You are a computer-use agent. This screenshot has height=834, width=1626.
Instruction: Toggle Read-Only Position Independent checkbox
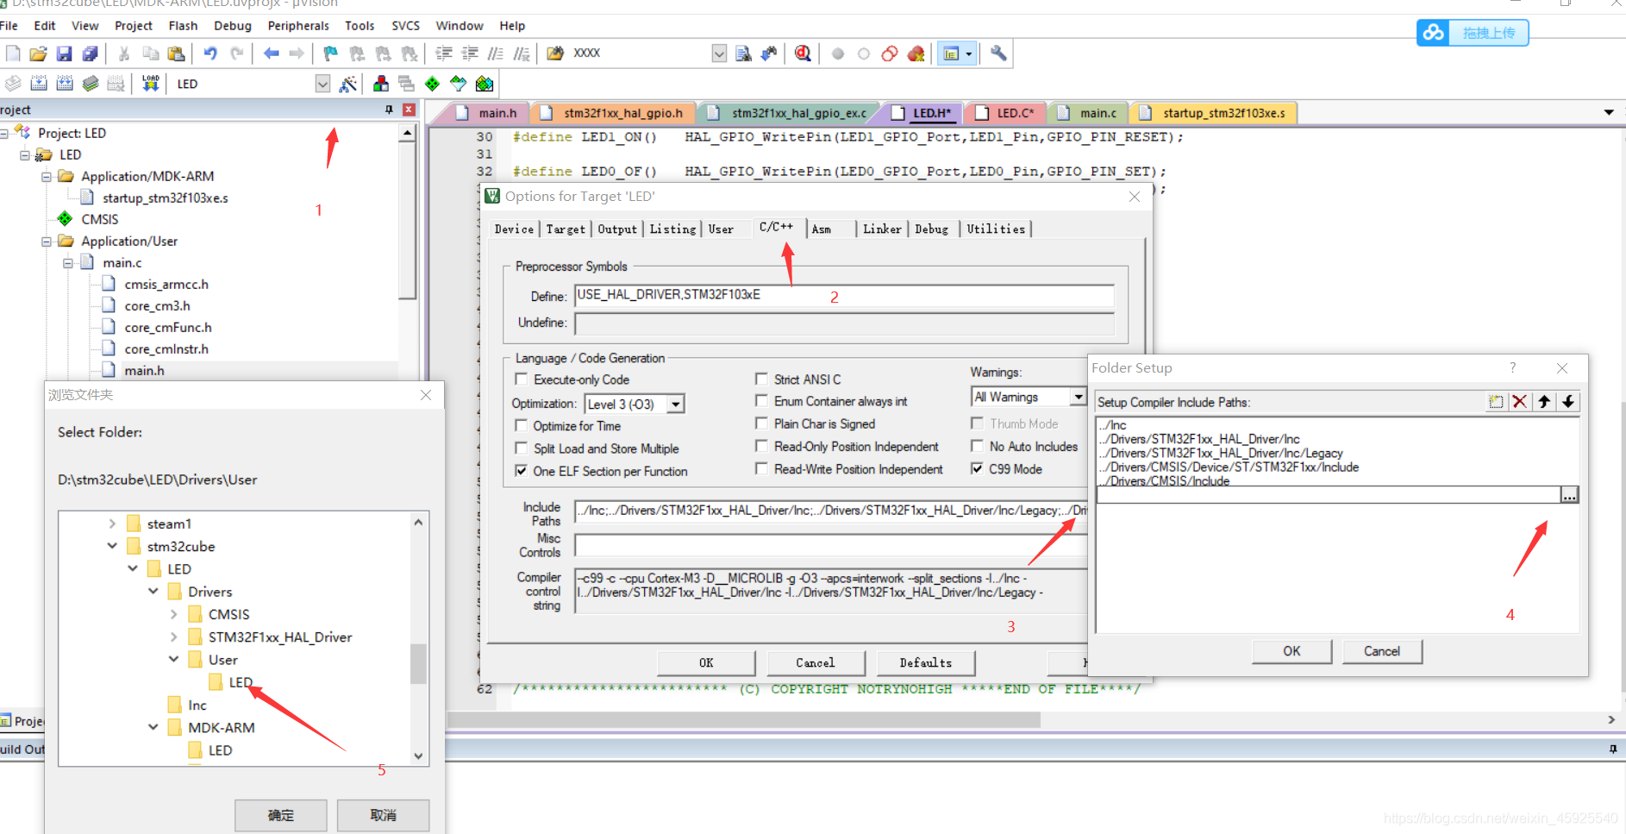click(761, 446)
